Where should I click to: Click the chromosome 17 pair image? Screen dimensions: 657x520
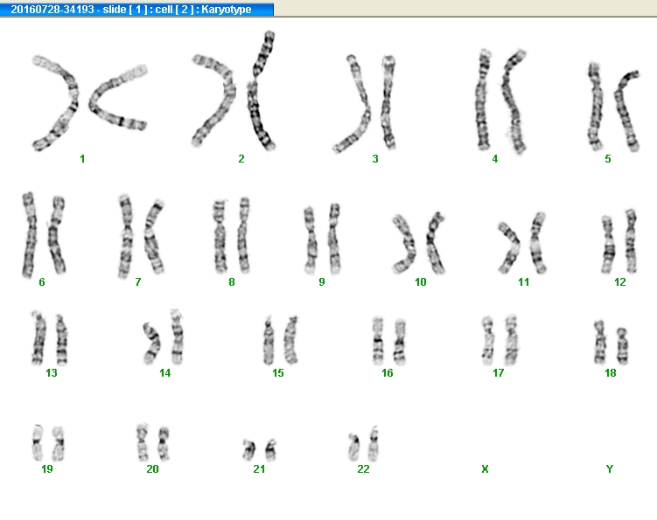coord(500,340)
